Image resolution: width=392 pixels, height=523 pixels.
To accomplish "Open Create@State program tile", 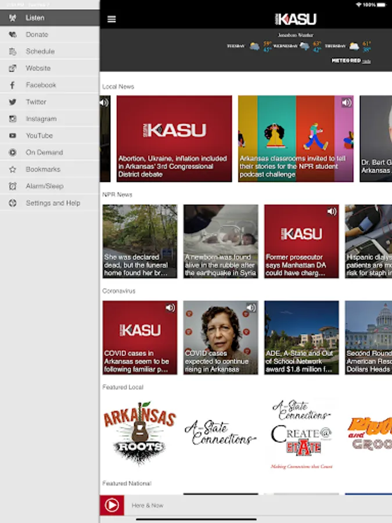I will (x=301, y=434).
